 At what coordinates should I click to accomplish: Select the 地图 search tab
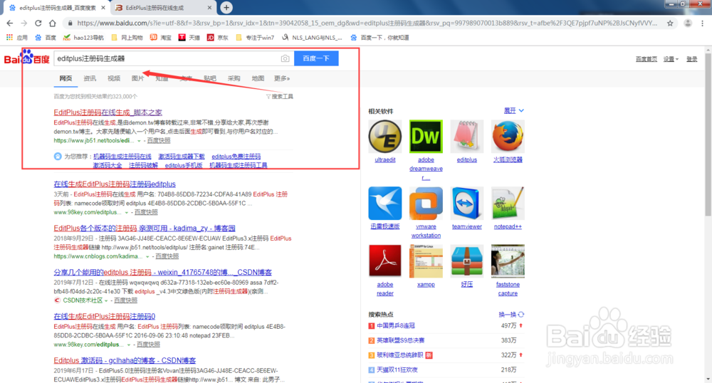point(258,78)
